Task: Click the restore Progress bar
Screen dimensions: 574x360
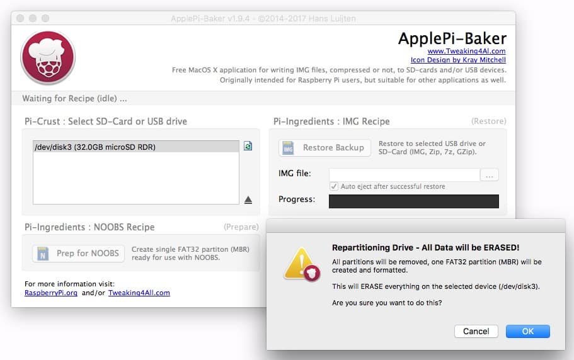Action: click(x=413, y=201)
